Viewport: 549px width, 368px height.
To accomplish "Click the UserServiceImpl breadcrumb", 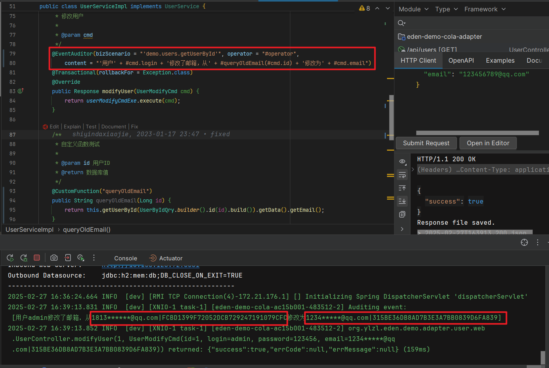I will [x=29, y=229].
